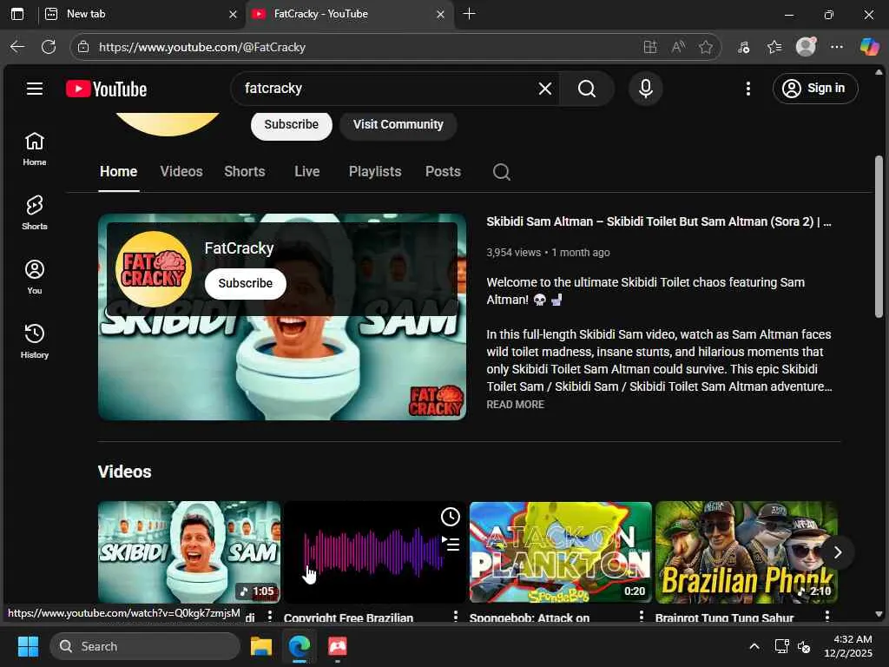The height and width of the screenshot is (667, 889).
Task: Switch to the channel Home tab
Action: click(118, 172)
